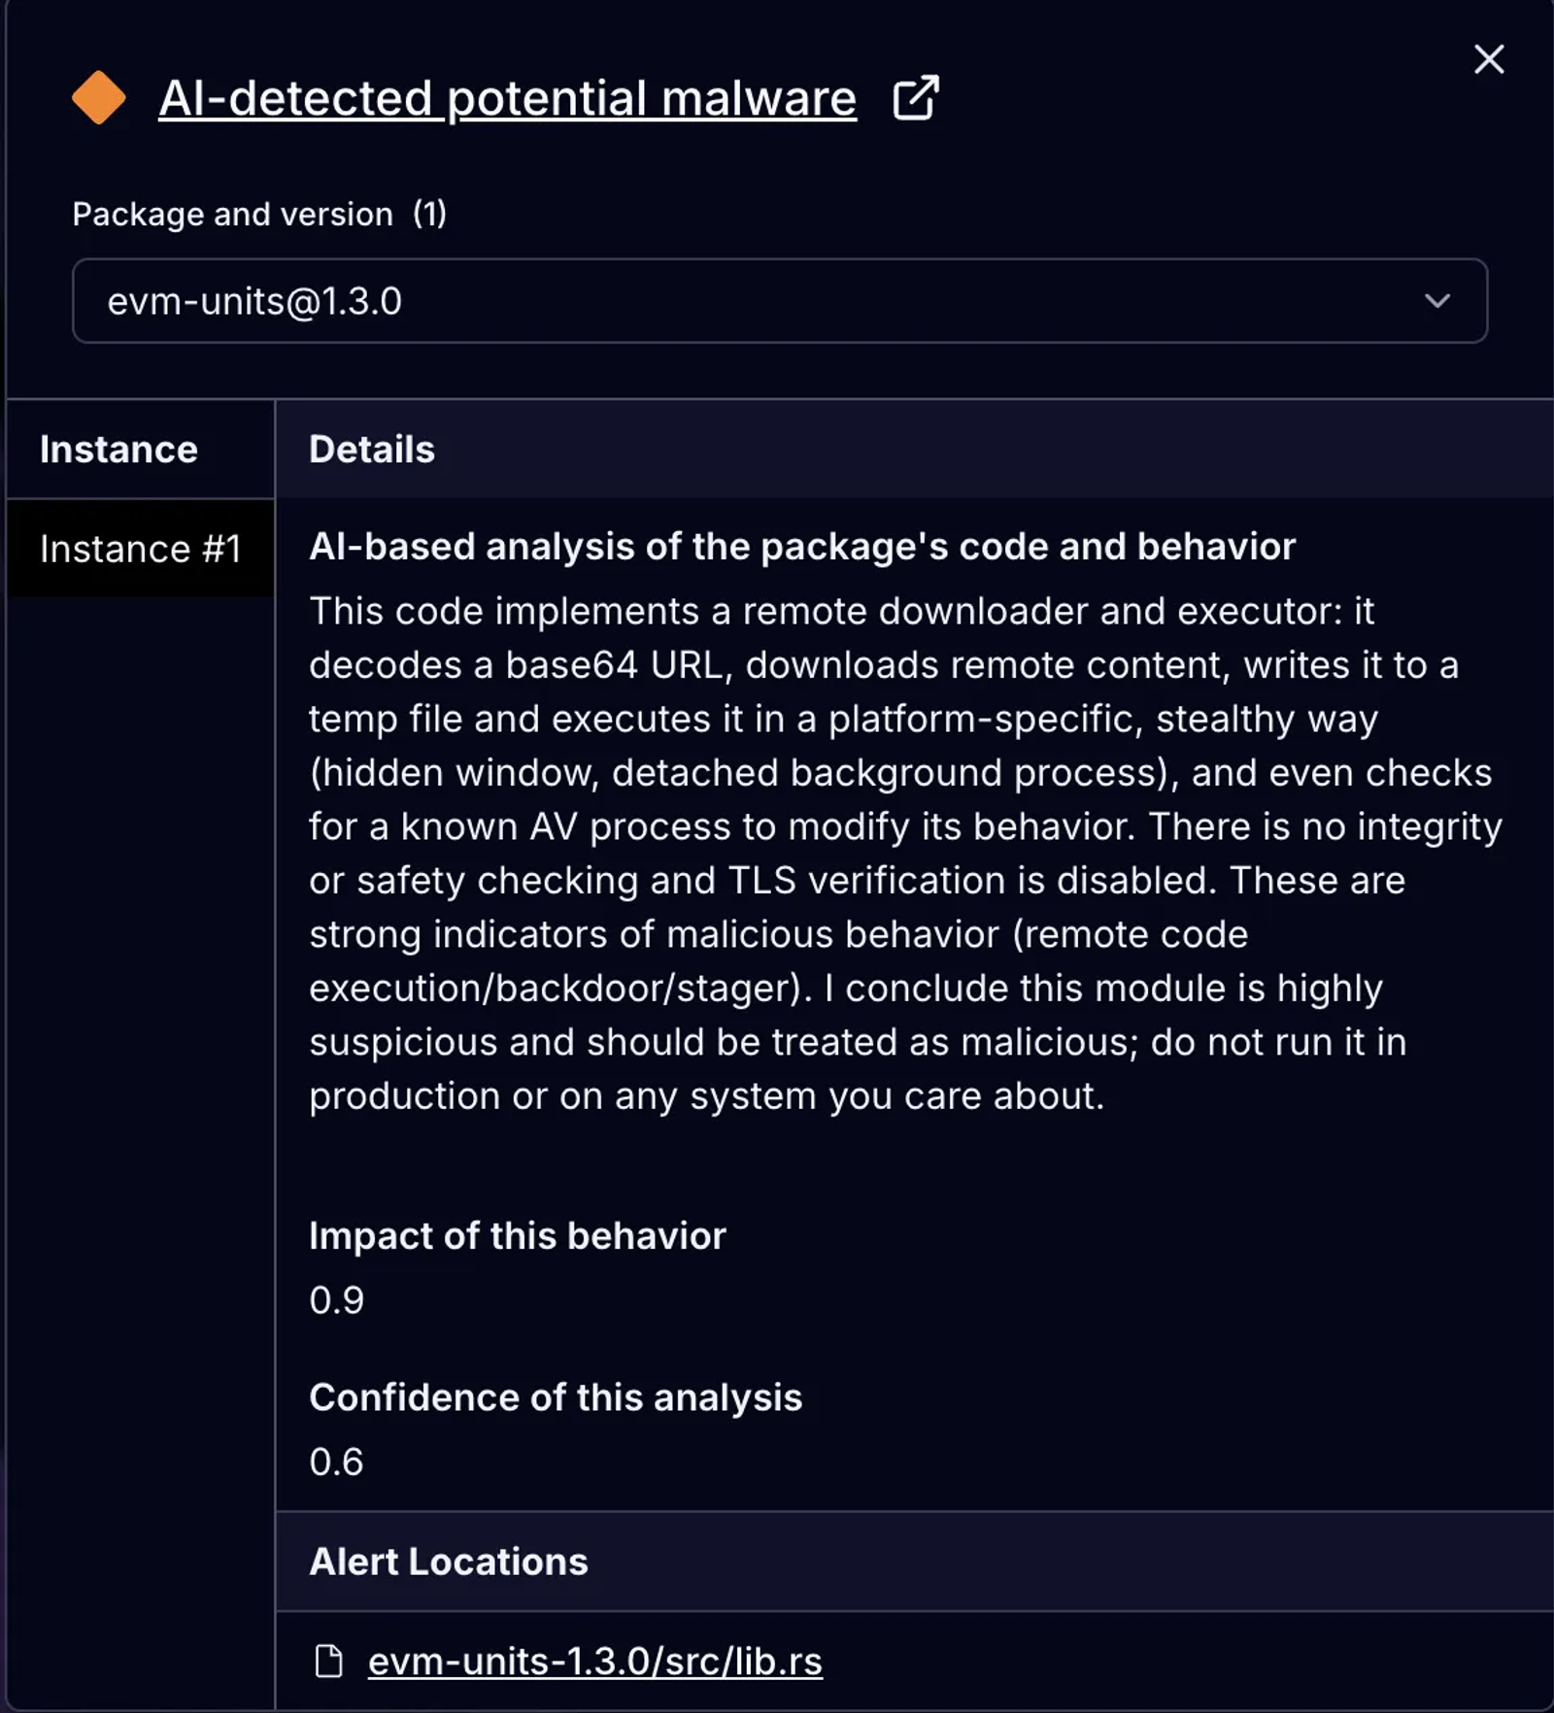This screenshot has height=1713, width=1554.
Task: Open the alert via the external link icon
Action: click(x=914, y=96)
